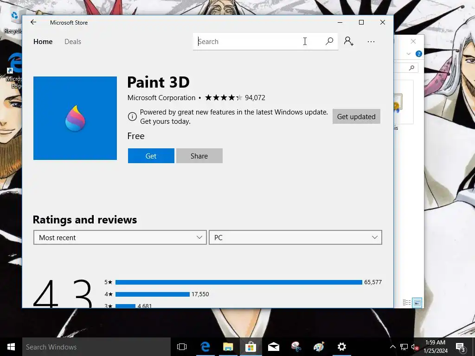The height and width of the screenshot is (356, 475).
Task: Click the Share button
Action: pos(199,156)
